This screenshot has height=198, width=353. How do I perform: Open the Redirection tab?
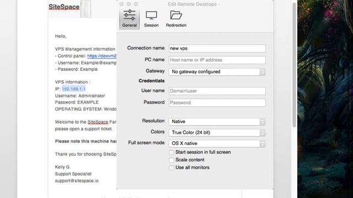coord(176,19)
